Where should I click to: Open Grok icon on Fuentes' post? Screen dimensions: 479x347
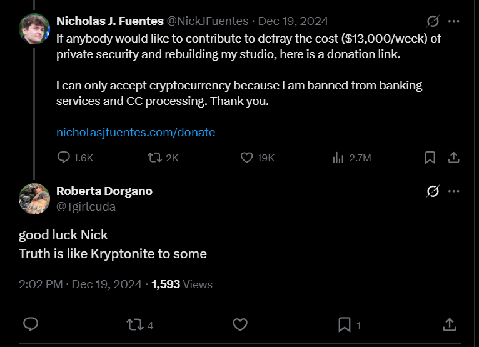pyautogui.click(x=433, y=21)
